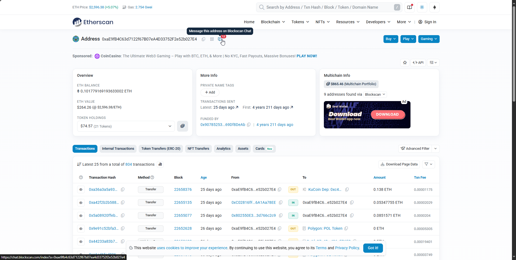
Task: Add address to watch list star
Action: click(x=405, y=63)
